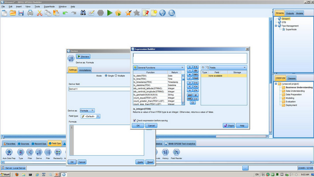Select the Data Preparation project folder
The height and width of the screenshot is (177, 314).
coord(294,94)
